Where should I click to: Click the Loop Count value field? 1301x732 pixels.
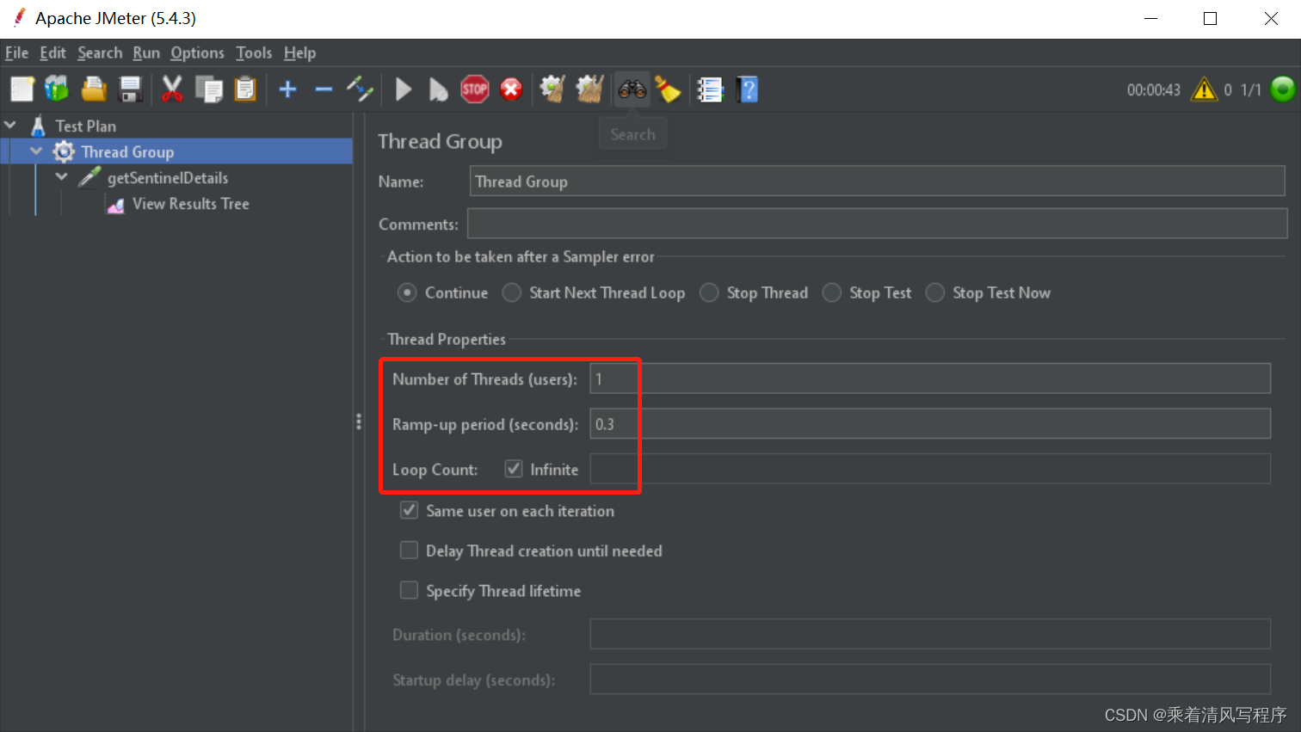tap(930, 469)
